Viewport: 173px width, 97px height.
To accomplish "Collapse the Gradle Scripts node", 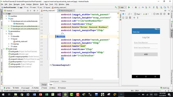I will (x=4, y=49).
